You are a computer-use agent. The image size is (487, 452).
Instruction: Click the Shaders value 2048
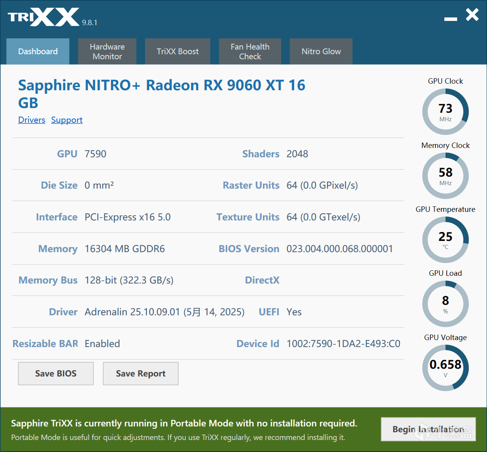tap(297, 154)
